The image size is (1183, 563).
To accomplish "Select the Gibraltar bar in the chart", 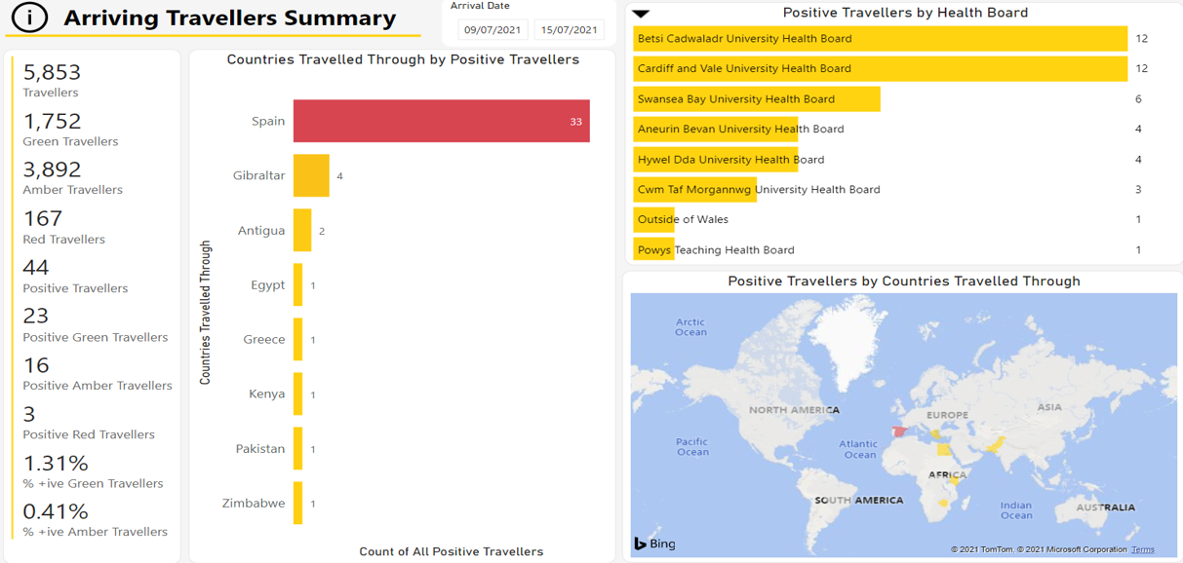I will tap(311, 175).
